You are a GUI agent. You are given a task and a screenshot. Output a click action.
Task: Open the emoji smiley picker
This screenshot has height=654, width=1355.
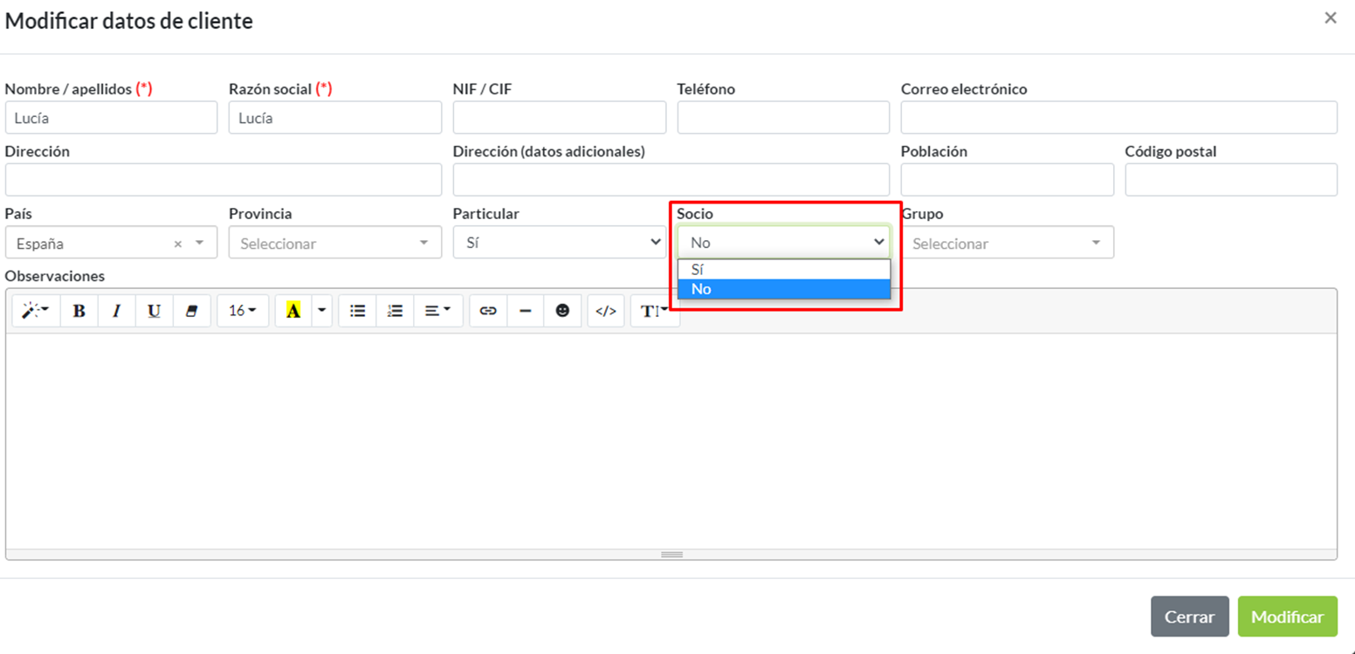pos(562,311)
